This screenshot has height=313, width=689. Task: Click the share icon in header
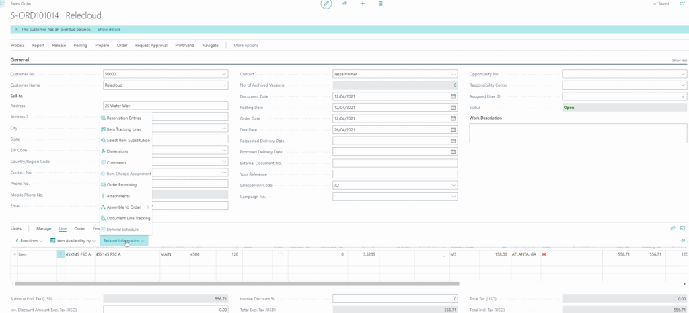tap(344, 4)
